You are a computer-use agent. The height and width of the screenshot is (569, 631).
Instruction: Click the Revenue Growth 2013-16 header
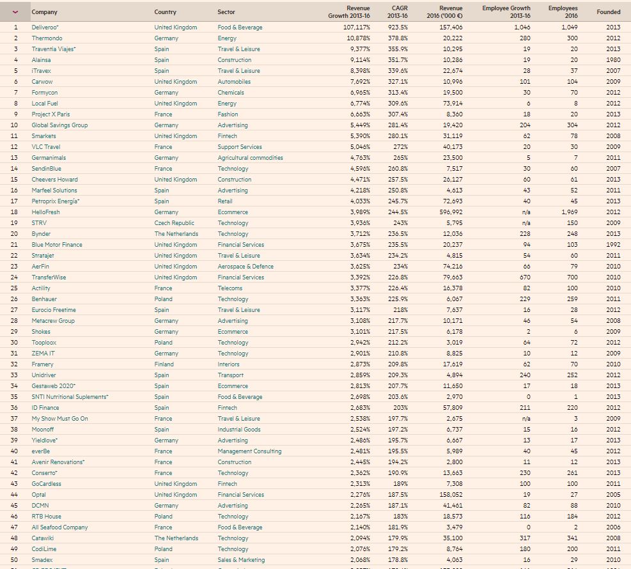click(349, 12)
